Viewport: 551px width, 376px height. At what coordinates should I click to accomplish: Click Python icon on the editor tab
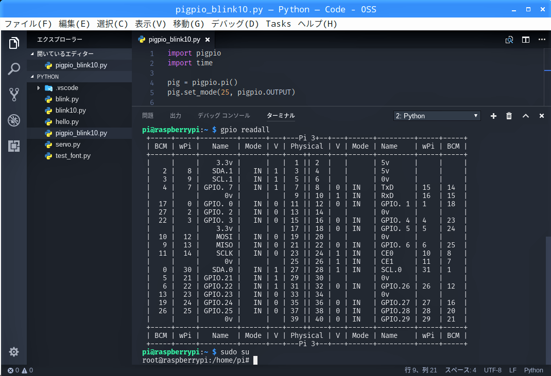click(x=142, y=39)
